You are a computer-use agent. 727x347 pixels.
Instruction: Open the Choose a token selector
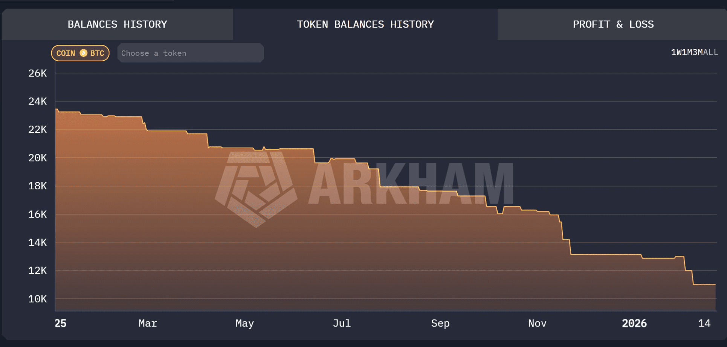pyautogui.click(x=190, y=53)
